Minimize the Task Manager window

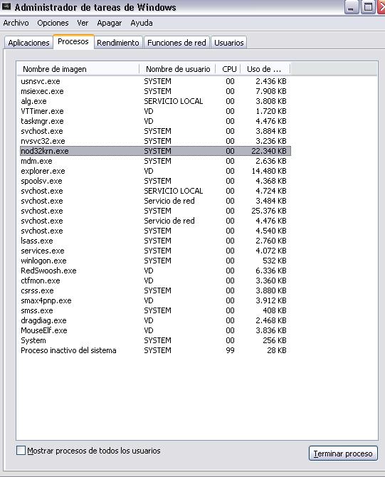(352, 7)
